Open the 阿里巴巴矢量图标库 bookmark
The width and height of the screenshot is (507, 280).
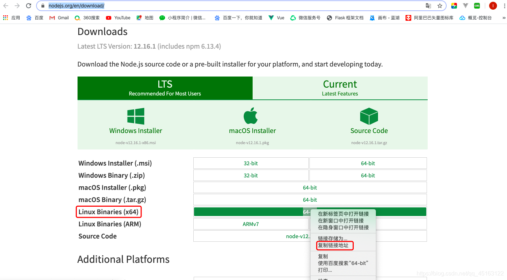tap(430, 18)
